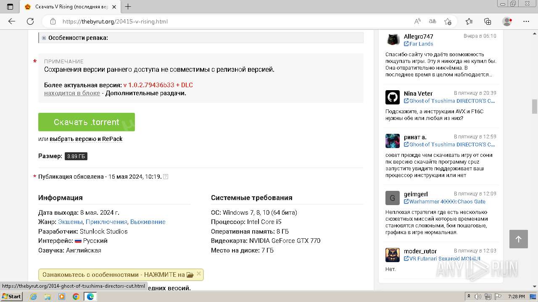Click the folder icon in the yellow notice

point(190,275)
